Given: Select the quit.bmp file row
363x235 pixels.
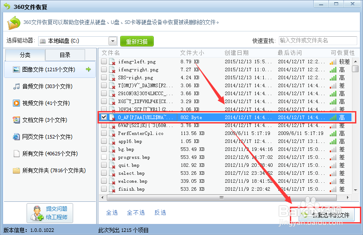Looking at the screenshot, I should [226, 165].
